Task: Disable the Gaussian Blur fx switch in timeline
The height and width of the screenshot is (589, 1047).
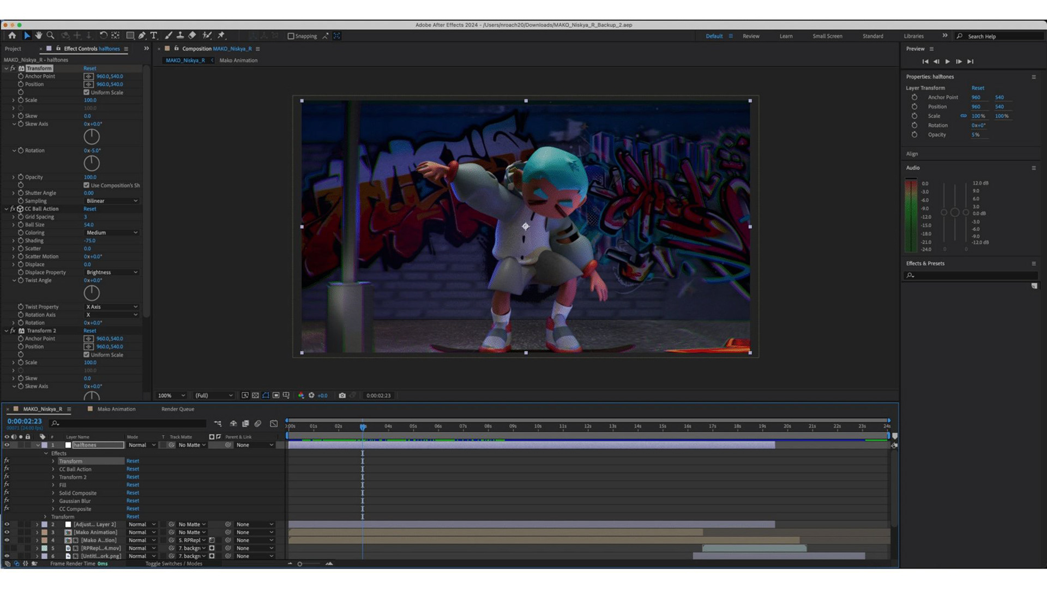Action: pos(7,501)
